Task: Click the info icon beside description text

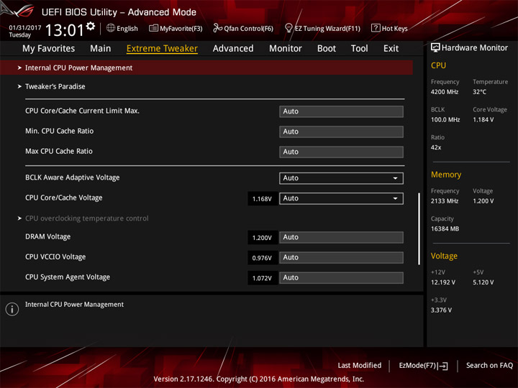Action: click(x=12, y=309)
